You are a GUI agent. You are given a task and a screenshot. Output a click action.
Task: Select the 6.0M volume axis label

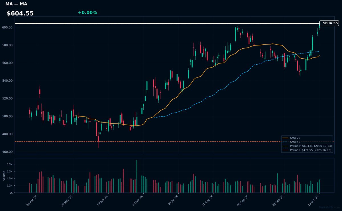(9, 172)
